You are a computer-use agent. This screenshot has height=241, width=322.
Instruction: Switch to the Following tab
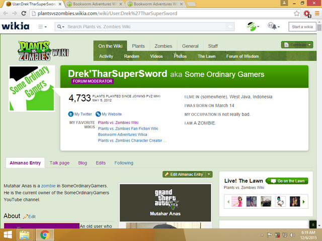(124, 163)
